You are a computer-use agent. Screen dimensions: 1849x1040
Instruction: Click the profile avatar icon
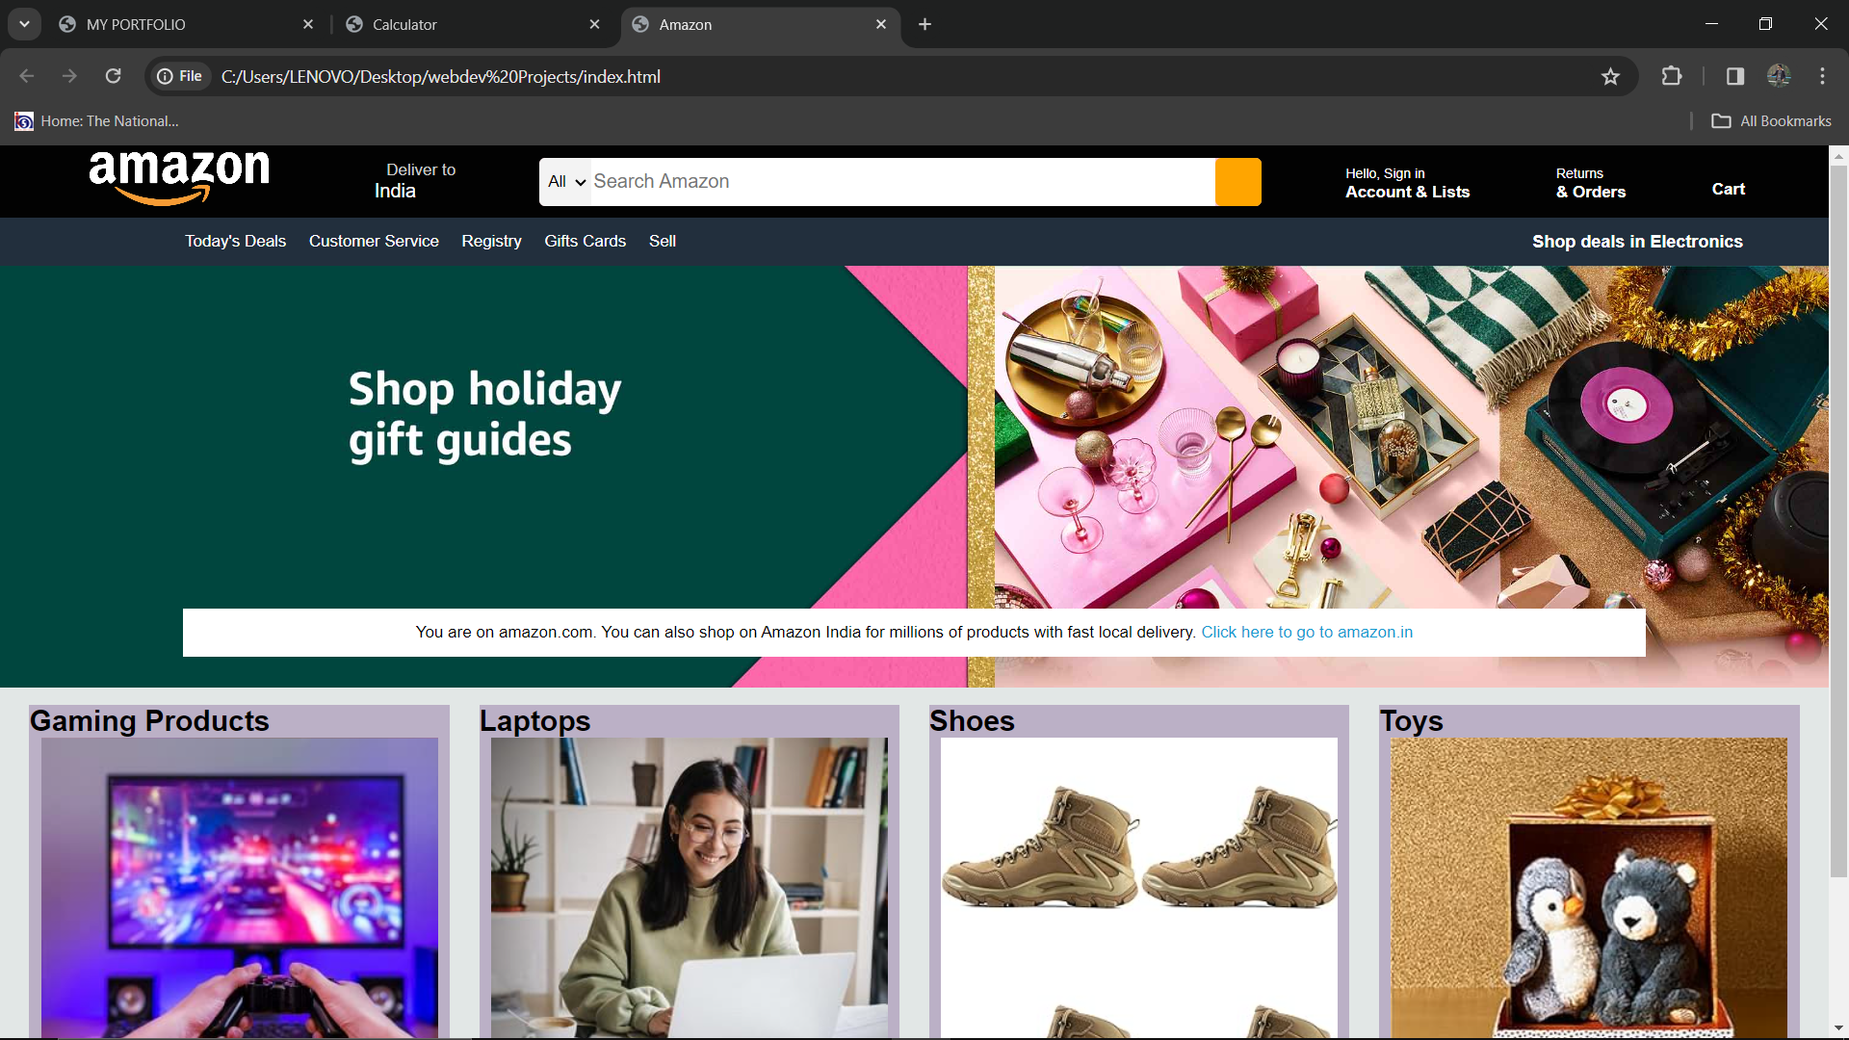pyautogui.click(x=1779, y=76)
